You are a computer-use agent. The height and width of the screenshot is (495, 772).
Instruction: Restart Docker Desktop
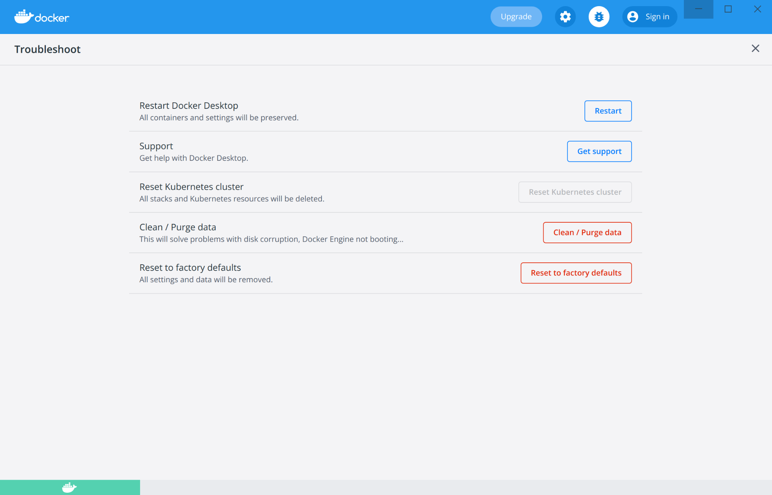click(608, 111)
